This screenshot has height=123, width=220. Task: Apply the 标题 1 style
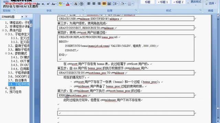tap(163, 2)
